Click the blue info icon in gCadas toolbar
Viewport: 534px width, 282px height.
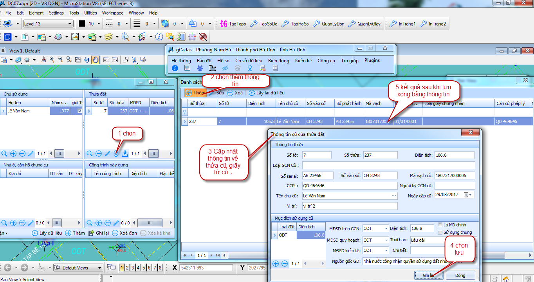pyautogui.click(x=175, y=68)
